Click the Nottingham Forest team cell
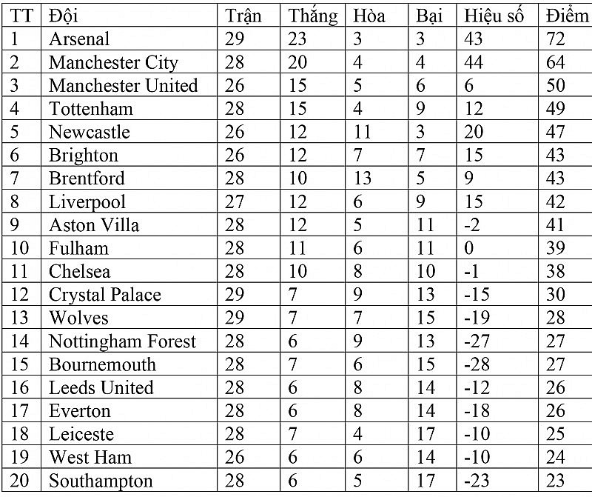This screenshot has width=592, height=497. 122,341
